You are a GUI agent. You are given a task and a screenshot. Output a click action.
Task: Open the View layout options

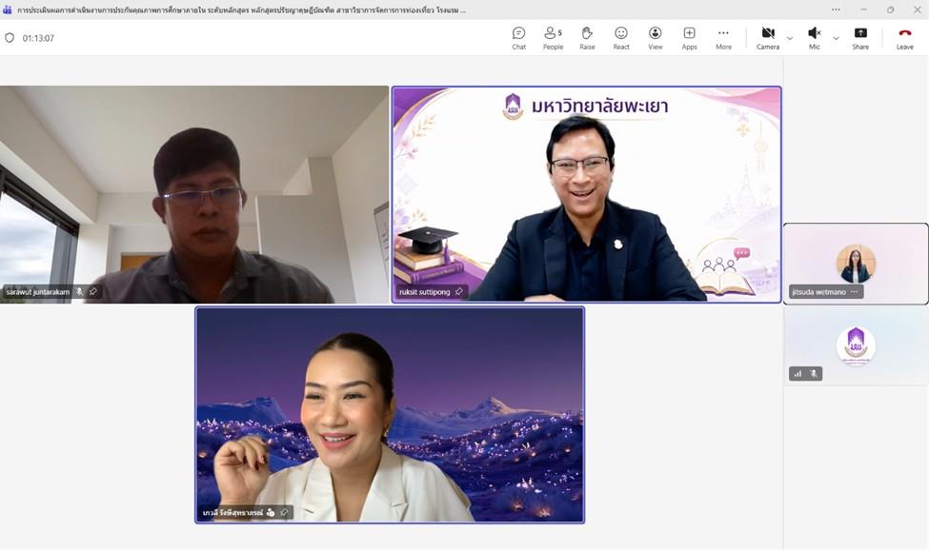(656, 38)
